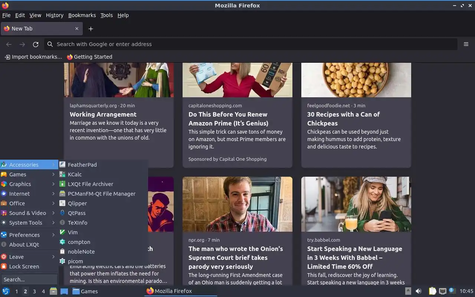Open the History menu
Viewport: 475px width, 297px height.
click(x=55, y=15)
